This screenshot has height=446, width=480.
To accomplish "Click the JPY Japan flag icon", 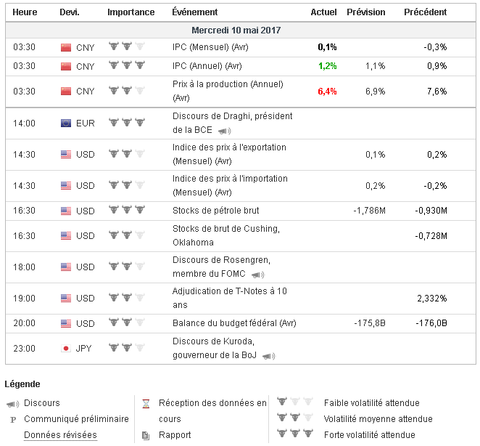I will coord(66,349).
